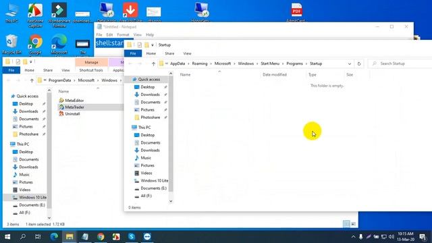
Task: Open Microsoft Edge desktop shortcut
Action: (59, 44)
